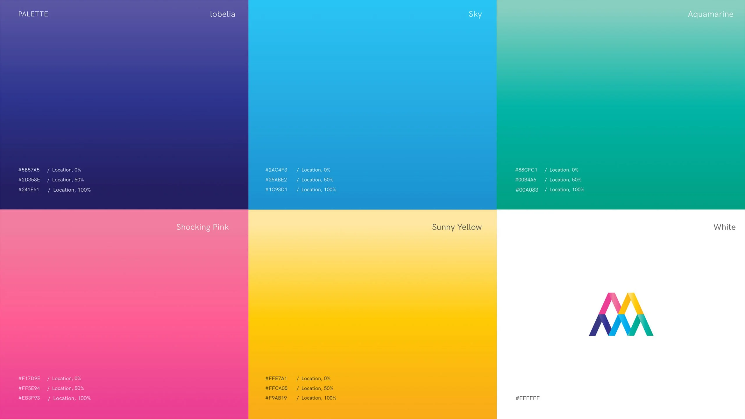The image size is (745, 419).
Task: Click hex code #00A083
Action: (527, 190)
